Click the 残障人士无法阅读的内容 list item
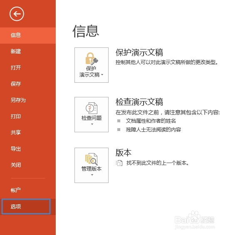228x235 pixels. [x=154, y=130]
